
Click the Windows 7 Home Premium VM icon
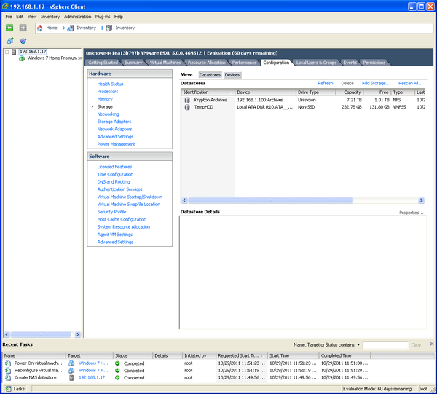[22, 58]
